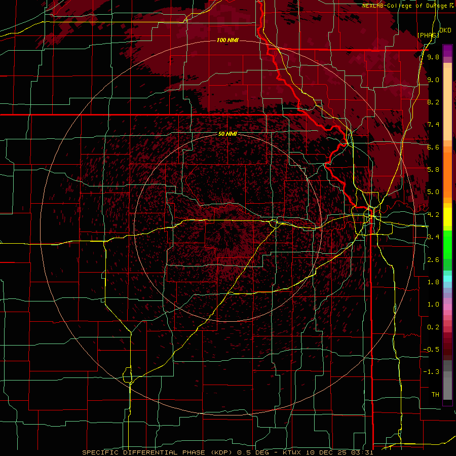
Task: Click the 03:31 timestamp in the caption
Action: [363, 452]
